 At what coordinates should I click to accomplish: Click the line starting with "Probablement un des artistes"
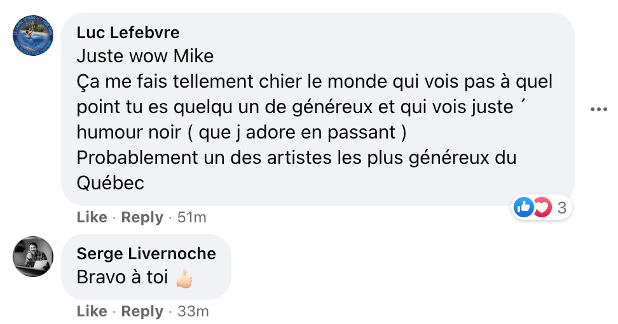tap(296, 158)
